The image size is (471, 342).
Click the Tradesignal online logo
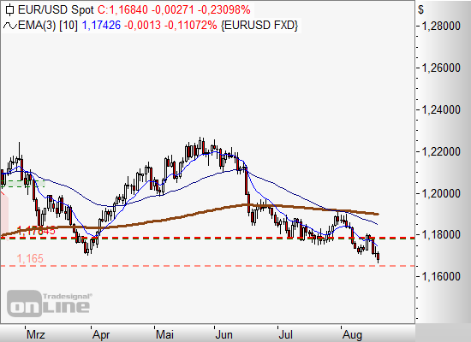tap(50, 304)
